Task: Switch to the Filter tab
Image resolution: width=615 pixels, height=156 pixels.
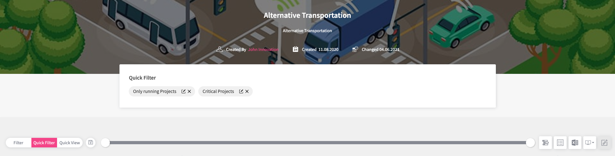Action: pos(18,143)
